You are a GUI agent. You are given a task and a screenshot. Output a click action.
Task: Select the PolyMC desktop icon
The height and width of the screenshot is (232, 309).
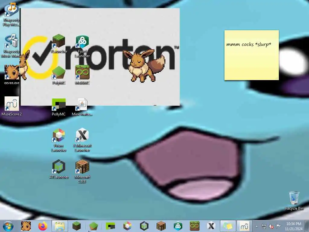(59, 75)
